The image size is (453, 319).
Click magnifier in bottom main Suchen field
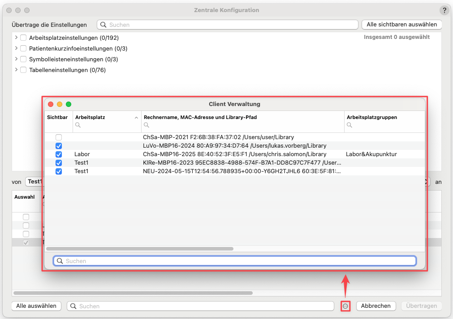pos(73,306)
